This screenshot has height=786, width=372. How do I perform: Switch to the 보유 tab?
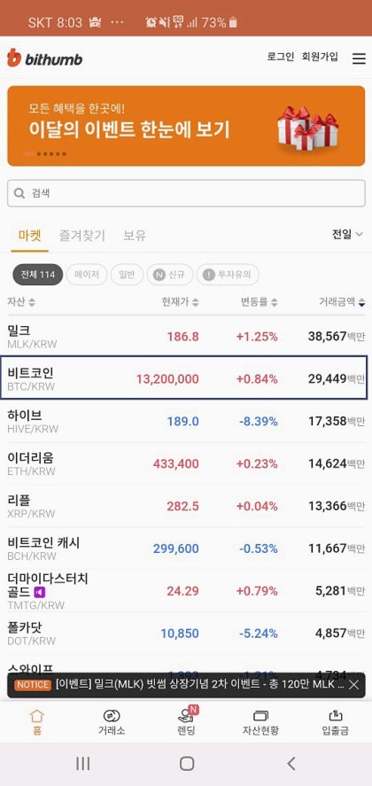pos(135,235)
